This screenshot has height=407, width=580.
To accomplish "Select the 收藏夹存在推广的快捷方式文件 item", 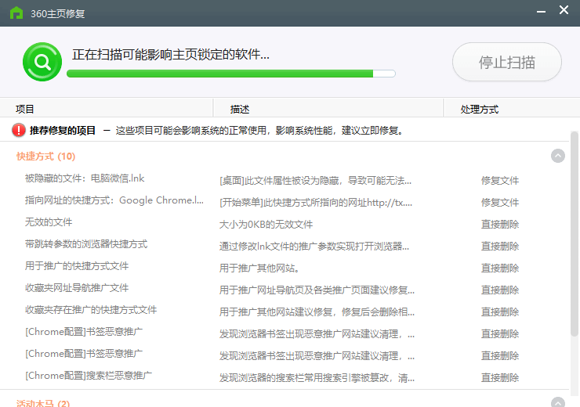I will (x=91, y=310).
